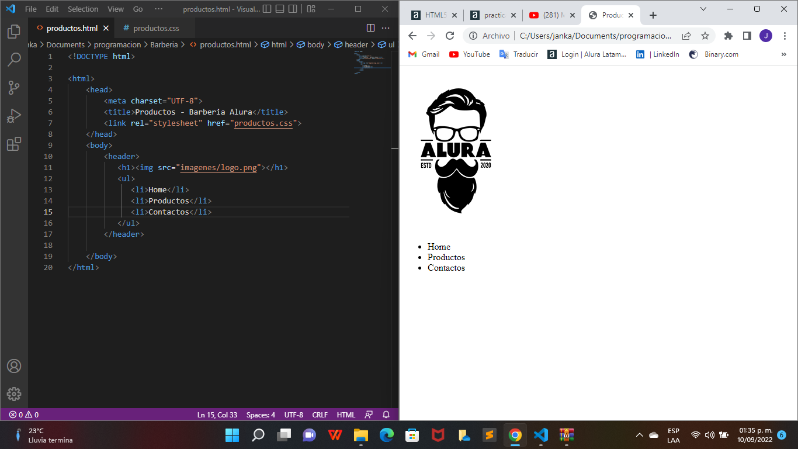Bookmark this page with star icon
This screenshot has width=798, height=449.
coord(705,36)
